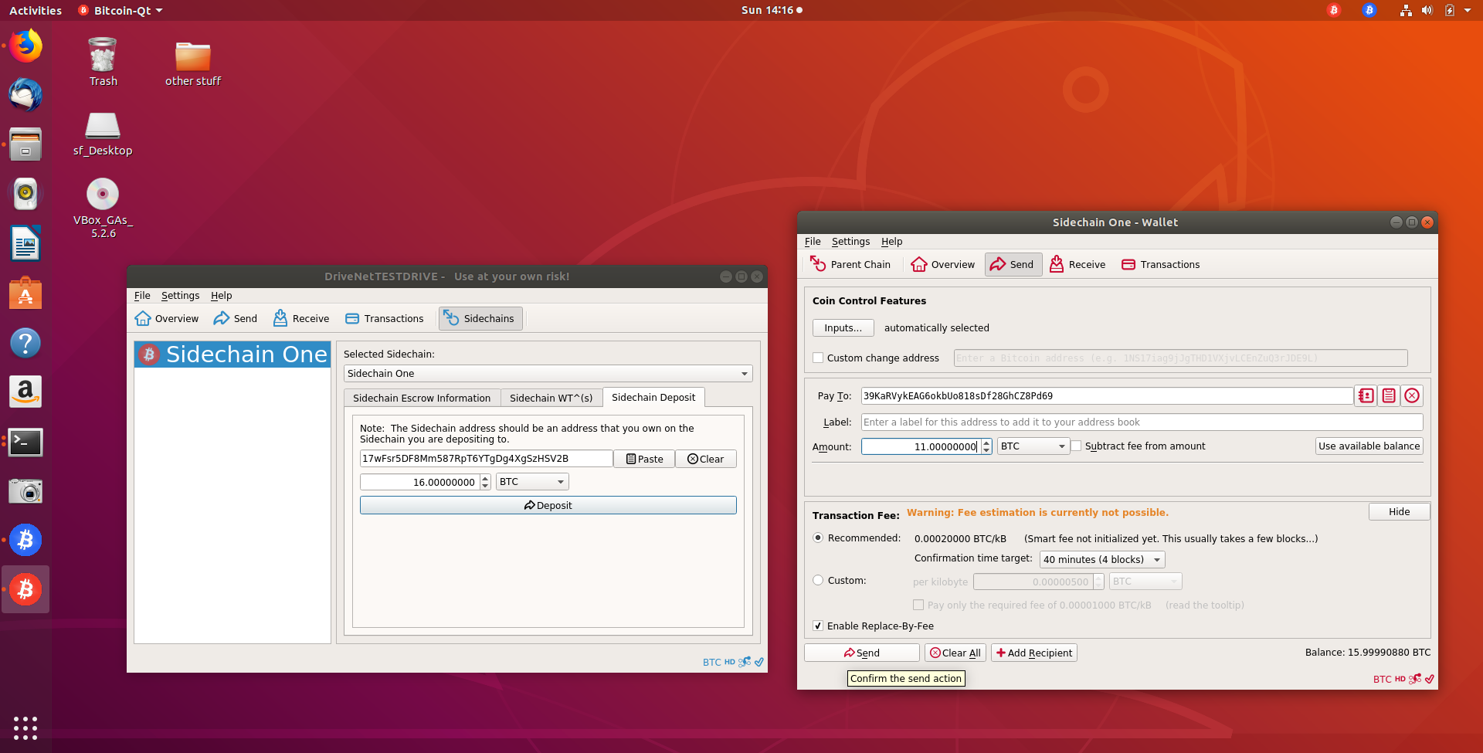Open Help menu in Sidechain wallet
Screen dimensions: 1483x753
(891, 241)
